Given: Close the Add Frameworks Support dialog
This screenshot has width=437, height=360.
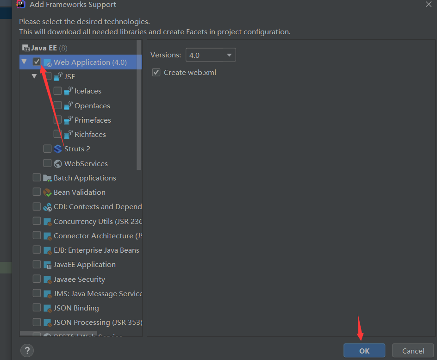Looking at the screenshot, I should click(x=429, y=4).
